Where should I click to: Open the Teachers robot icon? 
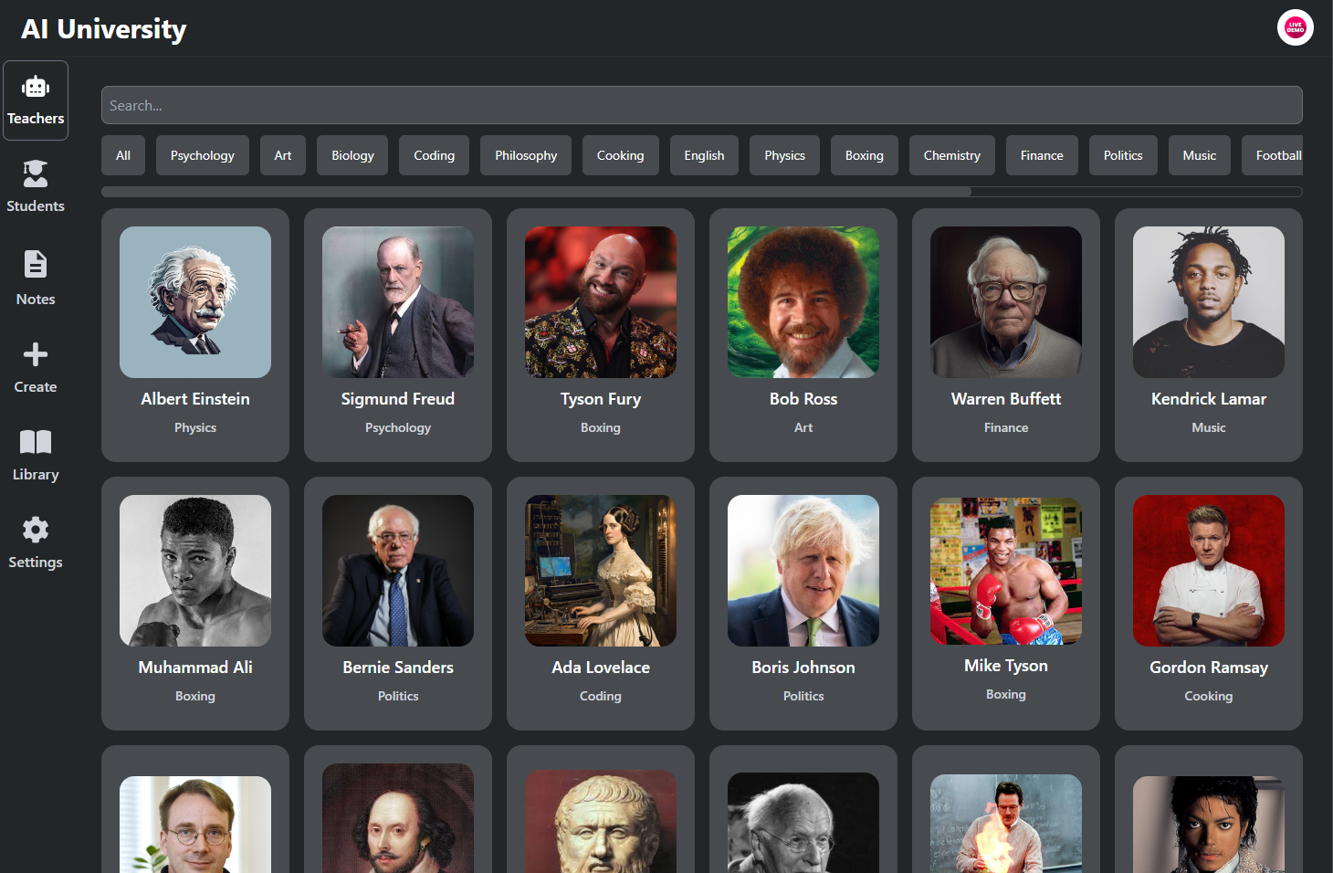coord(36,88)
